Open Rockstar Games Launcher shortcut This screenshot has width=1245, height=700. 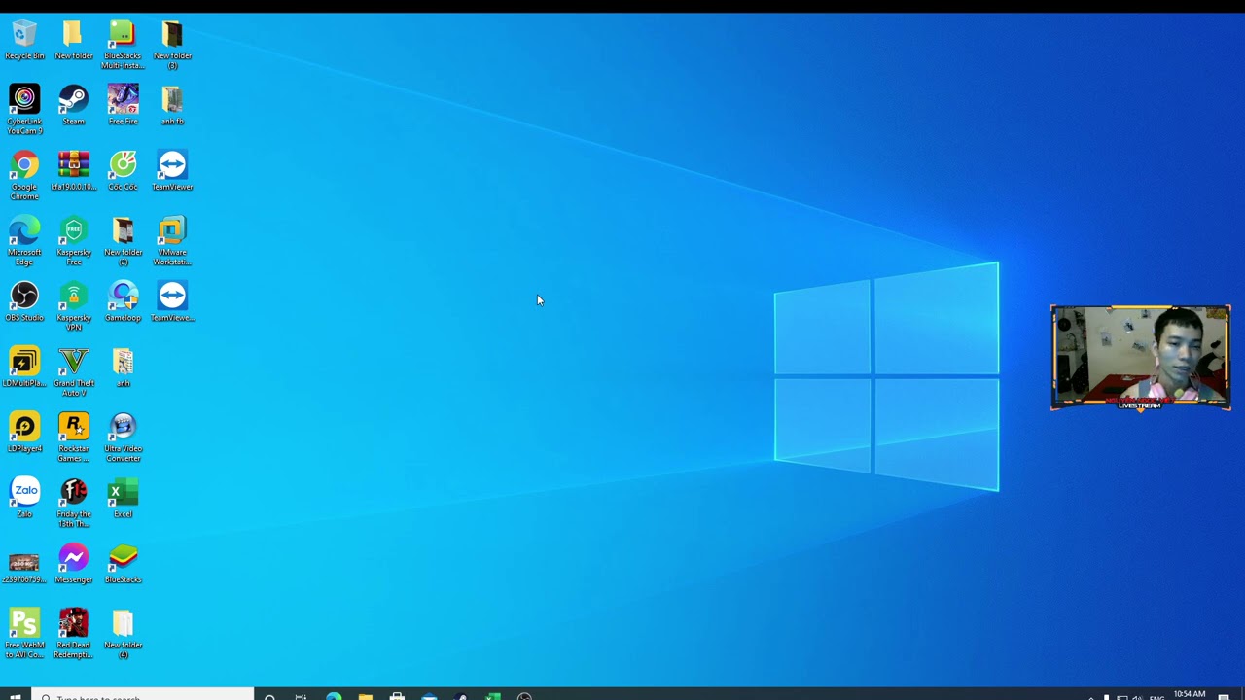pyautogui.click(x=74, y=437)
